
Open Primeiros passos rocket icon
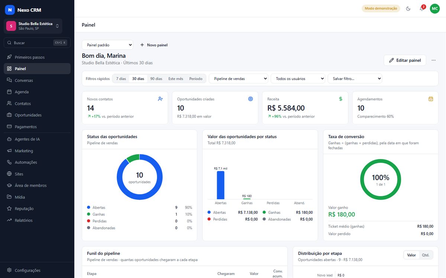9,57
